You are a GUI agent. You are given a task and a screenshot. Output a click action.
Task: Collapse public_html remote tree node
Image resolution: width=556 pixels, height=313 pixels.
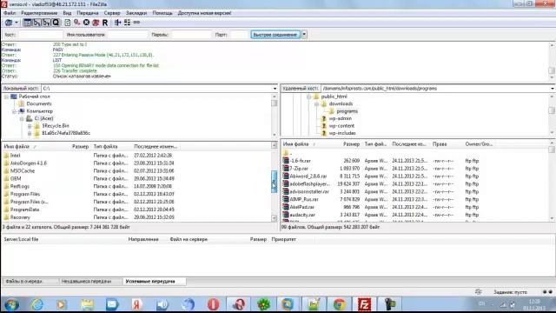pos(309,97)
